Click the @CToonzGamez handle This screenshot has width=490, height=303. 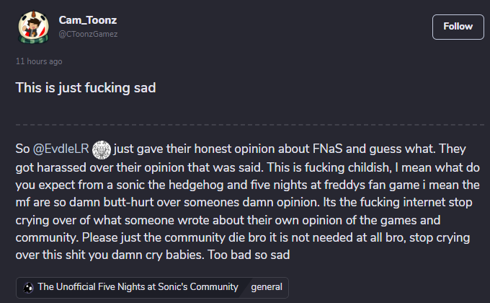[x=89, y=33]
